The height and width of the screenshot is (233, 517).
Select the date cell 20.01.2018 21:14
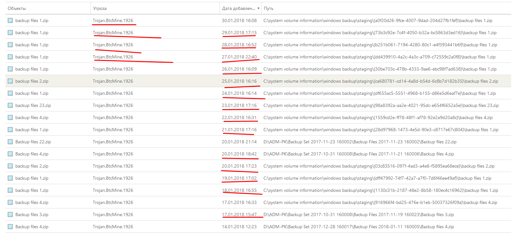click(239, 142)
